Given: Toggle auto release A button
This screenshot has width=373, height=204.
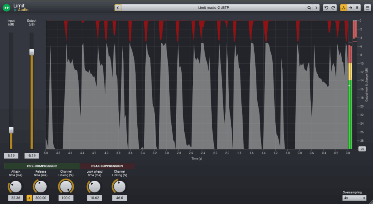Looking at the screenshot, I should [30, 198].
